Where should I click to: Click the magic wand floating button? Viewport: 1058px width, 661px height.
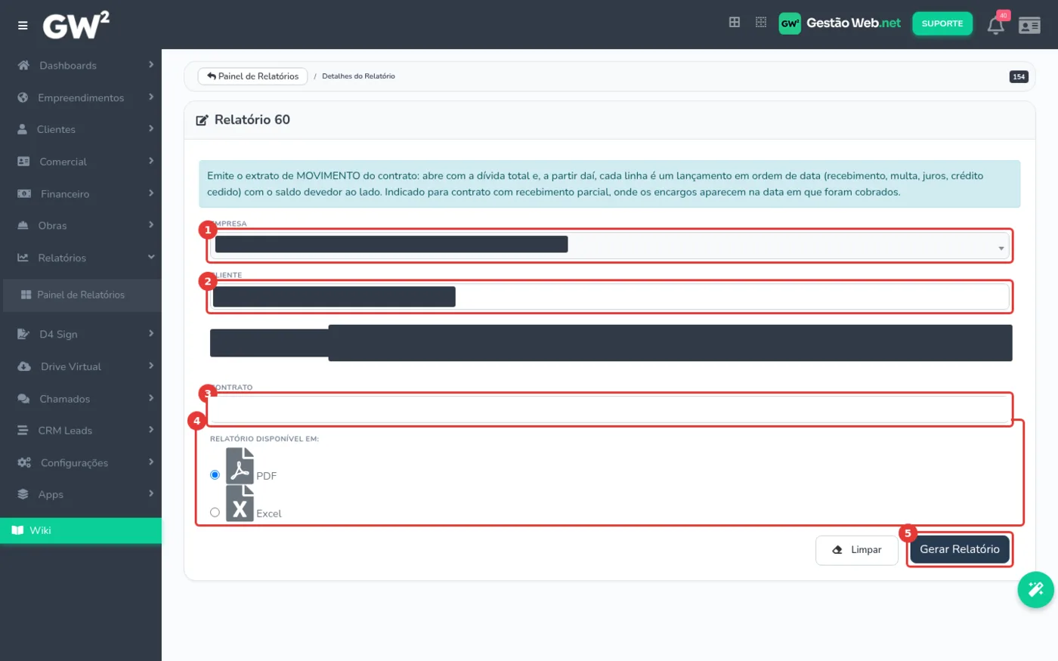coord(1035,589)
